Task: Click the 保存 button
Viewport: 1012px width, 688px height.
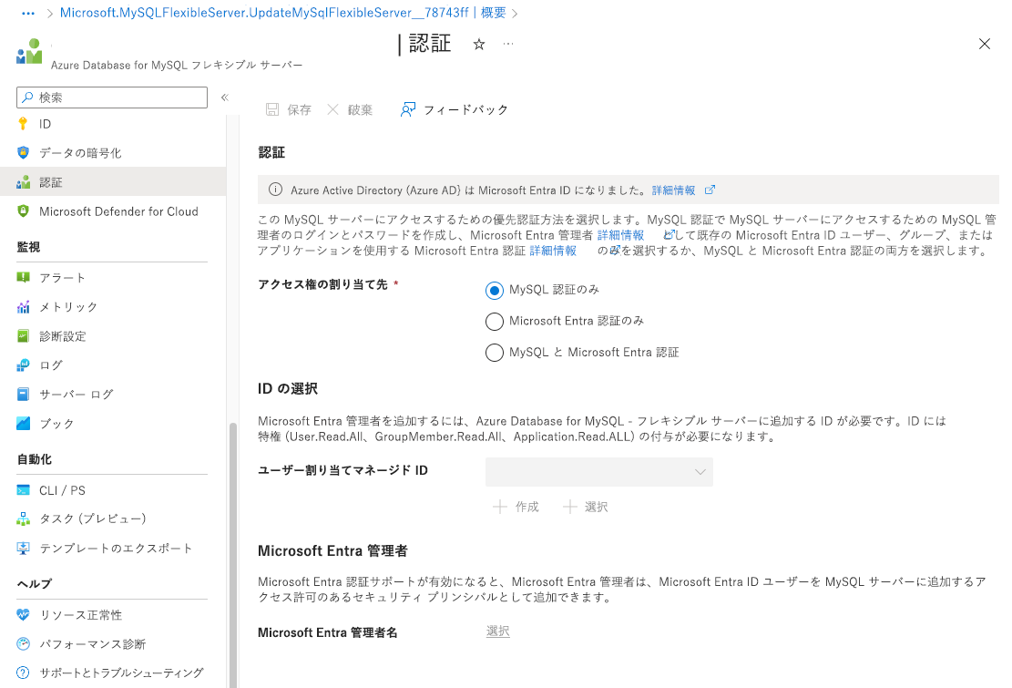Action: pyautogui.click(x=289, y=109)
